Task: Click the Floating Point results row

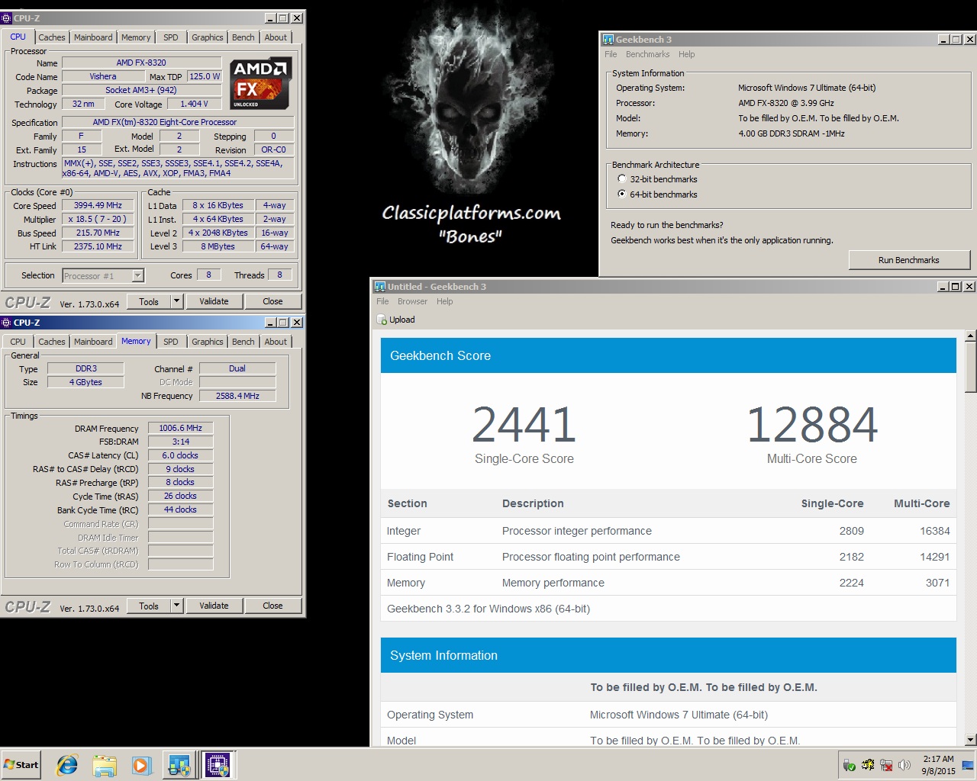Action: [x=668, y=557]
